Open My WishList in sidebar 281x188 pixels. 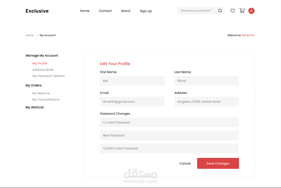pyautogui.click(x=35, y=107)
